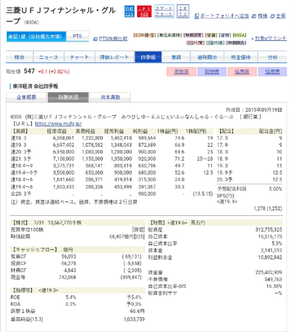Click the stock code (8306) in title
Viewport: 293px width, 332px height.
click(x=31, y=22)
